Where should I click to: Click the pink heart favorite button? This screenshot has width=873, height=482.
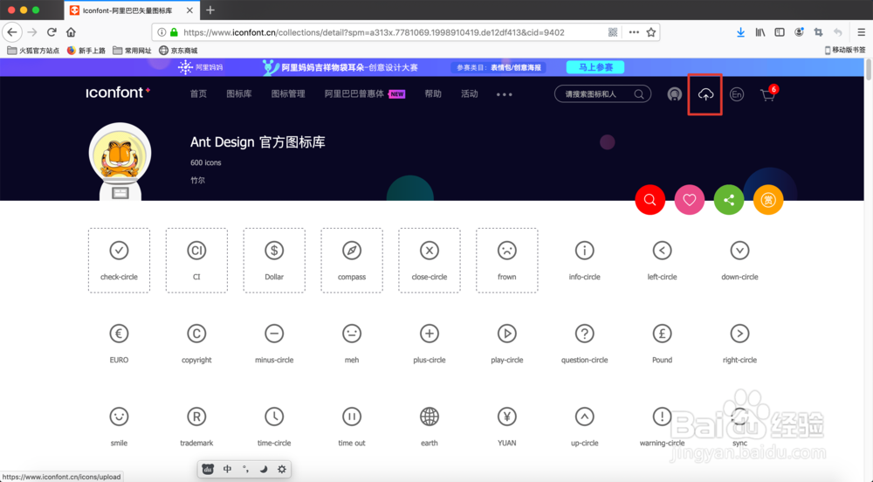pos(690,200)
